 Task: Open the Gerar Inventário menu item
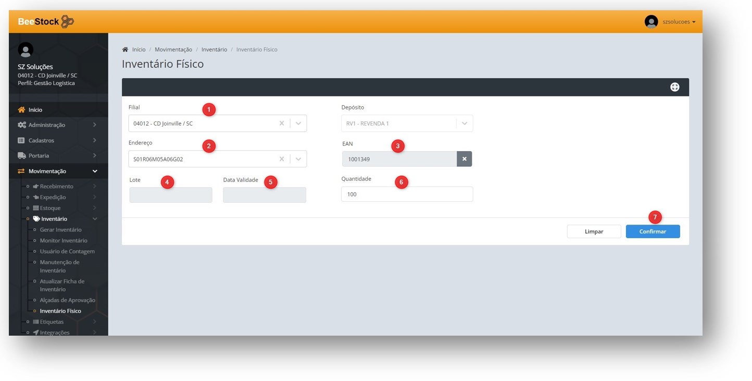coord(60,230)
